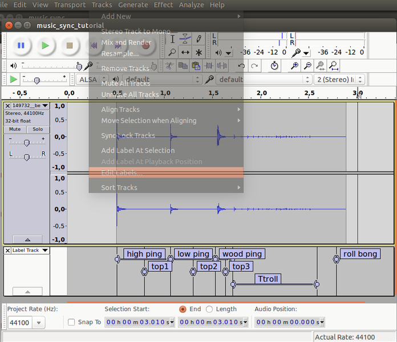Screen dimensions: 397x342
Task: Open the recording meter dropdown arrow
Action: [x=306, y=53]
